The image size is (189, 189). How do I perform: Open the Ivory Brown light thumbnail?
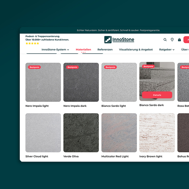(x=157, y=133)
